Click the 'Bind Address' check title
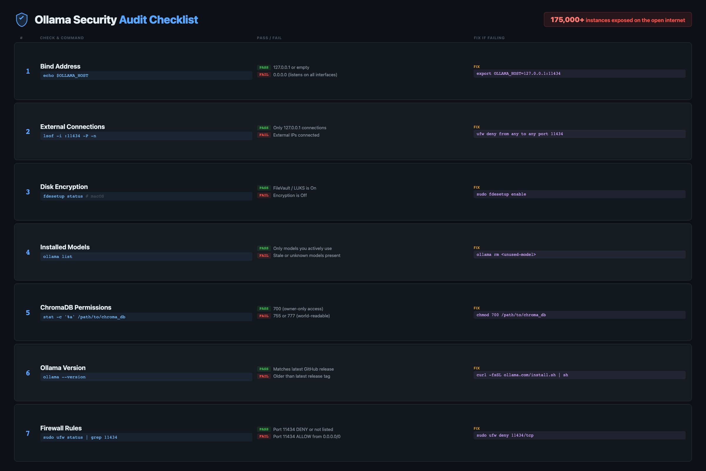Screen dimensions: 706x471 (x=60, y=67)
